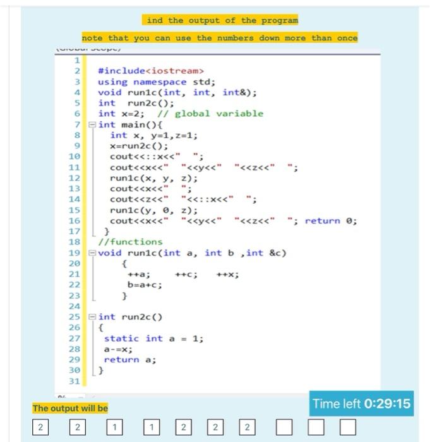430x442 pixels.
Task: Click the eighth answer box, first empty one
Action: coord(284,427)
